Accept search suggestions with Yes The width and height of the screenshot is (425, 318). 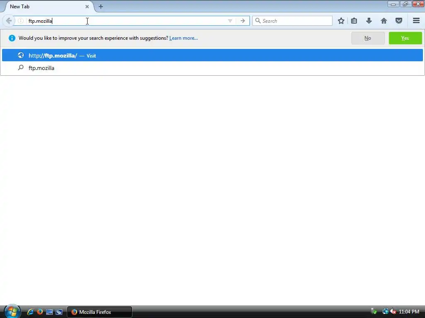tap(405, 38)
